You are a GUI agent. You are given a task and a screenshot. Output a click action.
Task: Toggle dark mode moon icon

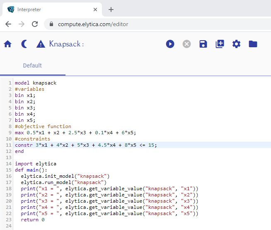24,44
